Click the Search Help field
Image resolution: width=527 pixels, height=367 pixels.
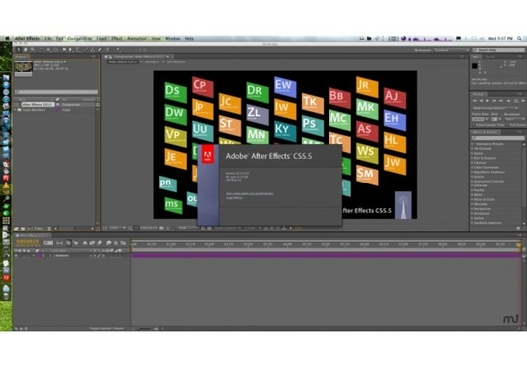pos(500,50)
